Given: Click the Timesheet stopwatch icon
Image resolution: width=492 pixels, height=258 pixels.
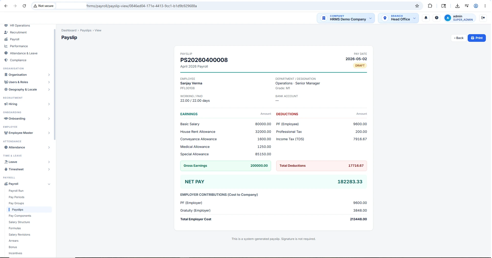Looking at the screenshot, I should pyautogui.click(x=6, y=169).
